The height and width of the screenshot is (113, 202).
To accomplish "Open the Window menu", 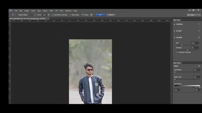I will point(68,11).
